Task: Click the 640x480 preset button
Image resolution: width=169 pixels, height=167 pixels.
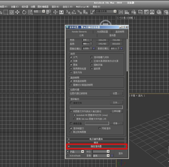Action: point(102,44)
